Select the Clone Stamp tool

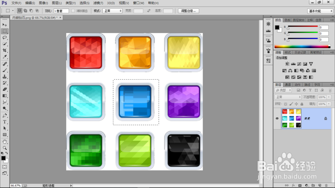[x=4, y=77]
